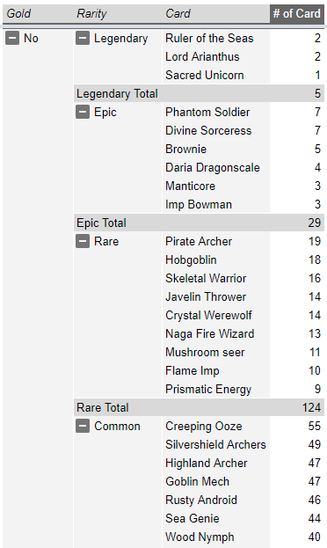
Task: Collapse the Gold 'No' group
Action: 12,38
